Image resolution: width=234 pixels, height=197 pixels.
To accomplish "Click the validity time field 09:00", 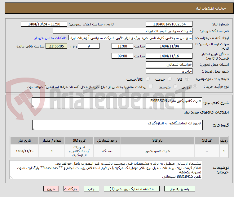I will (x=122, y=56).
